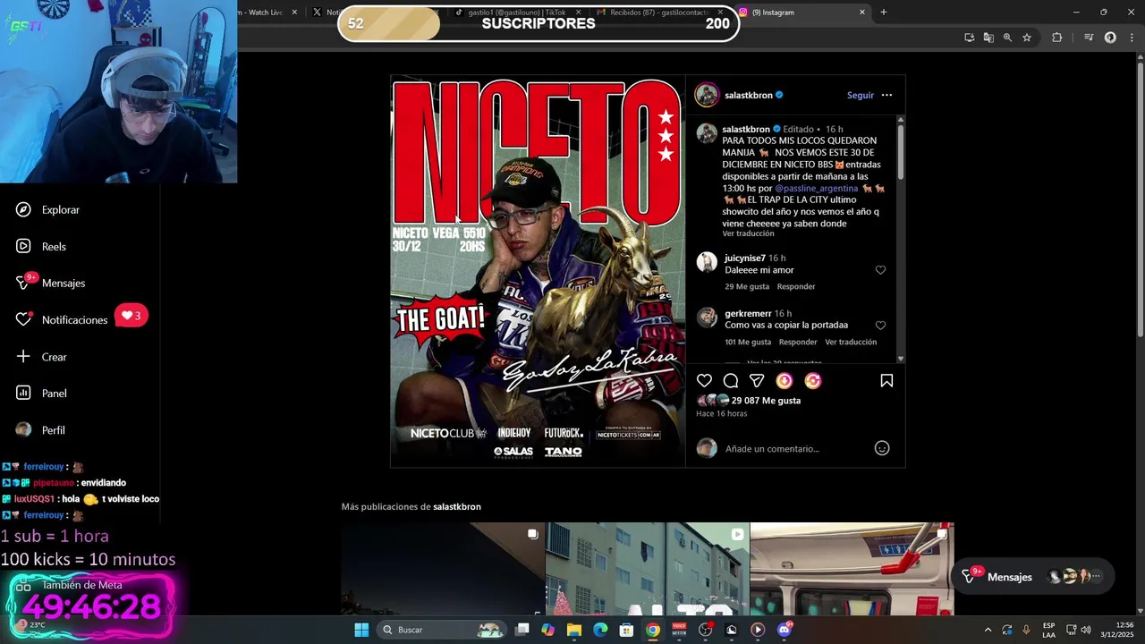
Task: Open post options three-dot menu
Action: (x=886, y=95)
